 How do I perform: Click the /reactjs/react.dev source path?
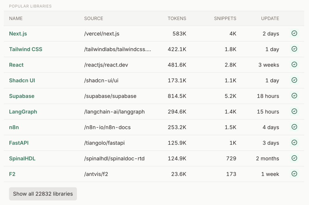coord(106,65)
